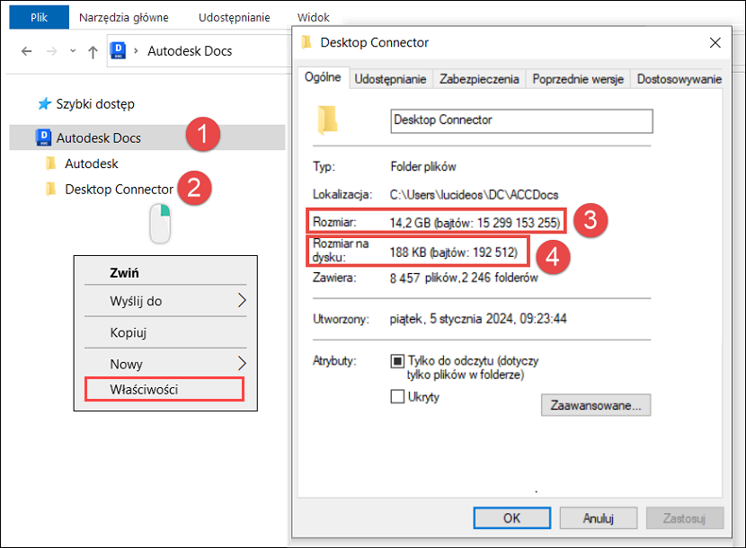The height and width of the screenshot is (548, 746).
Task: Click the location path C:\Users\lucideos\DC\ACCDocs
Action: pos(474,195)
